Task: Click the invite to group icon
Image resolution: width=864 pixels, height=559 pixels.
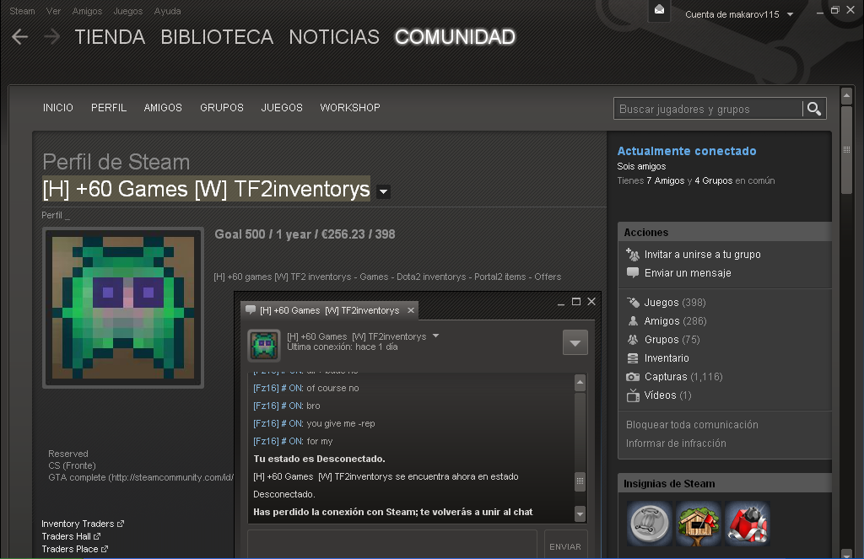Action: pos(633,255)
